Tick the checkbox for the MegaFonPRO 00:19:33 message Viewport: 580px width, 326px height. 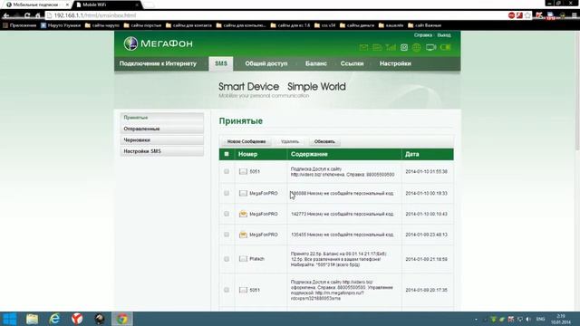click(227, 193)
